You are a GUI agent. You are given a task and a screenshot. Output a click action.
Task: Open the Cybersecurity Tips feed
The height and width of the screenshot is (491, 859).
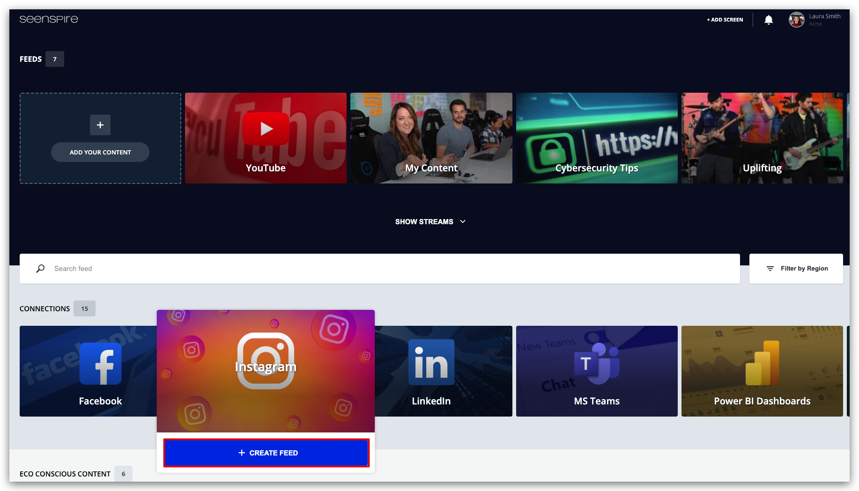(597, 138)
